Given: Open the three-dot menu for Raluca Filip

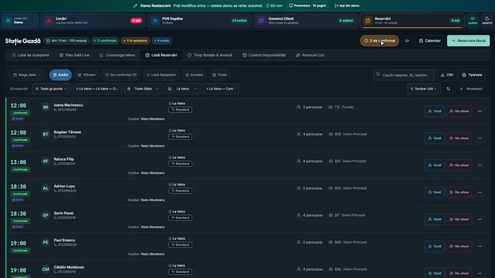Looking at the screenshot, I should tap(480, 165).
